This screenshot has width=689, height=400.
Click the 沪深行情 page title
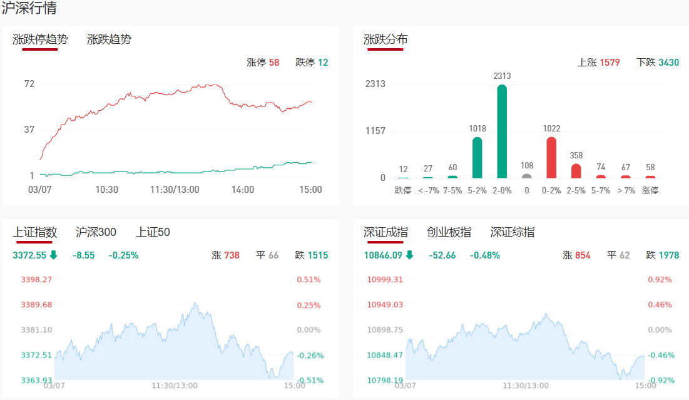29,9
